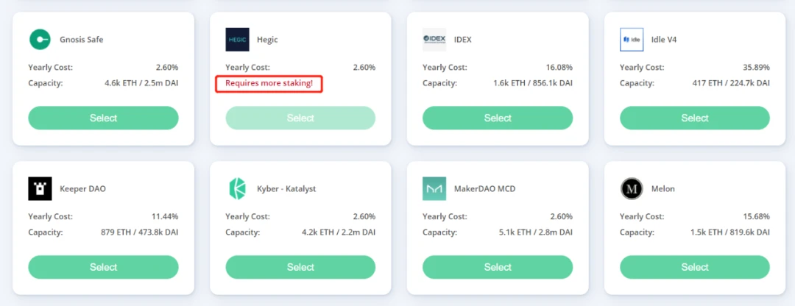
Task: Click Idle V4 yearly cost value 35.89%
Action: pos(755,68)
